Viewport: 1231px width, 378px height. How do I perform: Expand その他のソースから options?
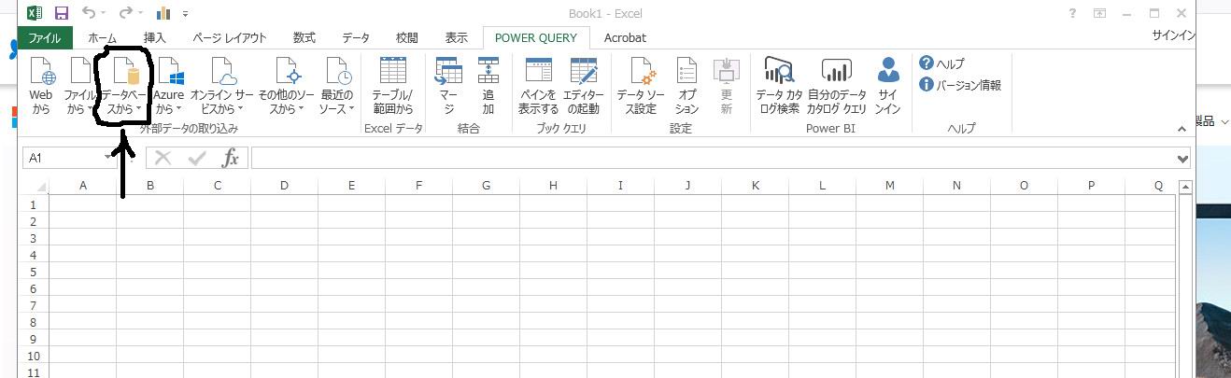(287, 86)
